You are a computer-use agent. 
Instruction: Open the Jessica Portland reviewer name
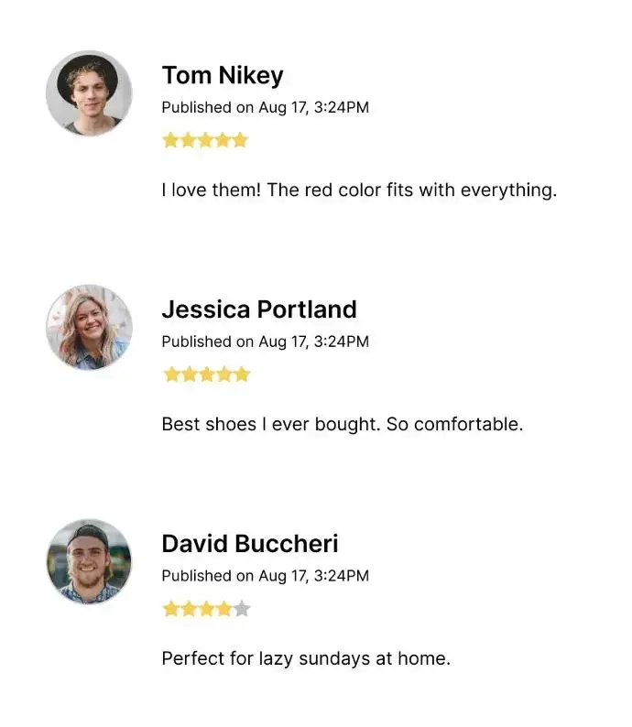point(259,309)
